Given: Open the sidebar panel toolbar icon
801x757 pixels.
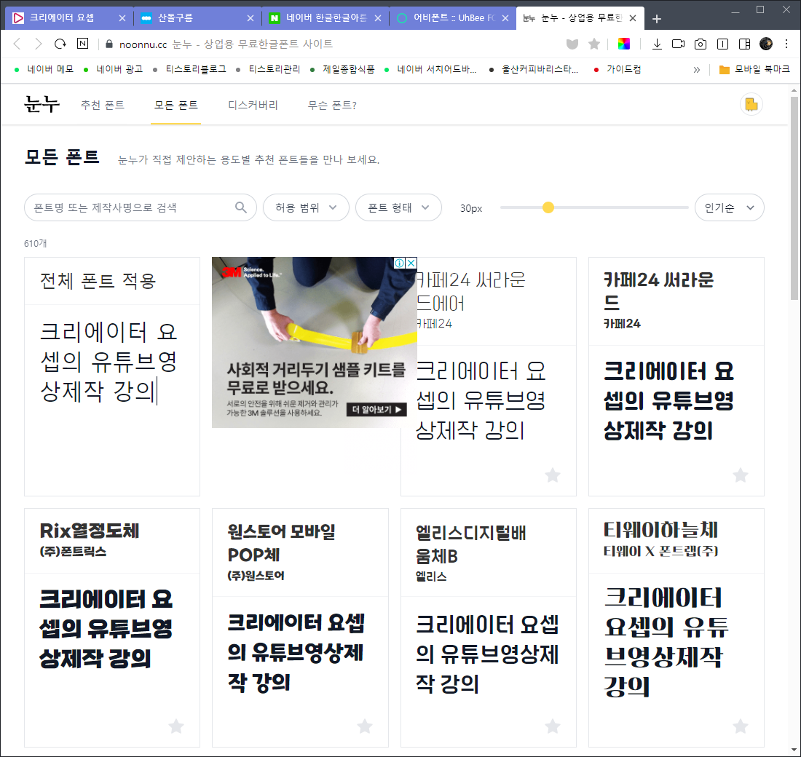Looking at the screenshot, I should [744, 44].
